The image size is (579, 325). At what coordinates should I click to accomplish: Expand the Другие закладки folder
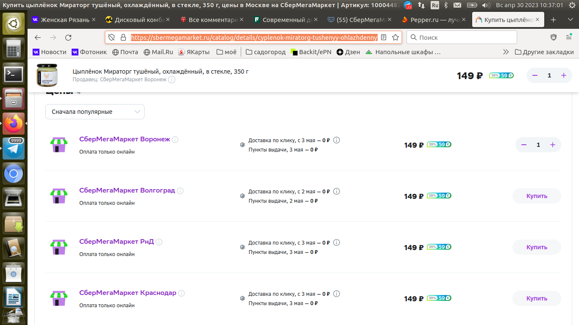pos(544,52)
